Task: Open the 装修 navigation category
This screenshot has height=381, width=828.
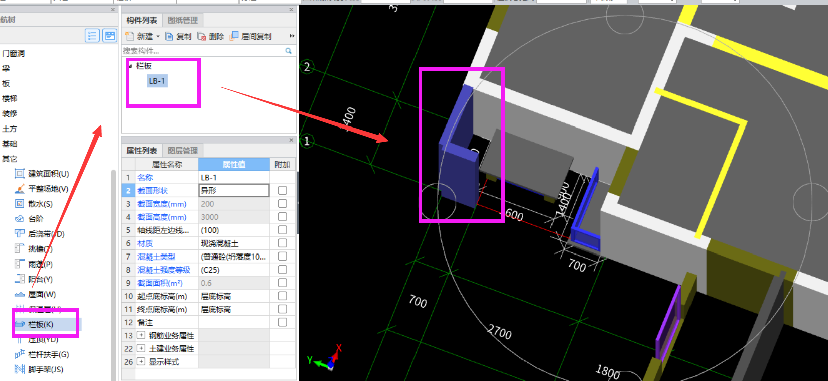Action: (x=10, y=113)
